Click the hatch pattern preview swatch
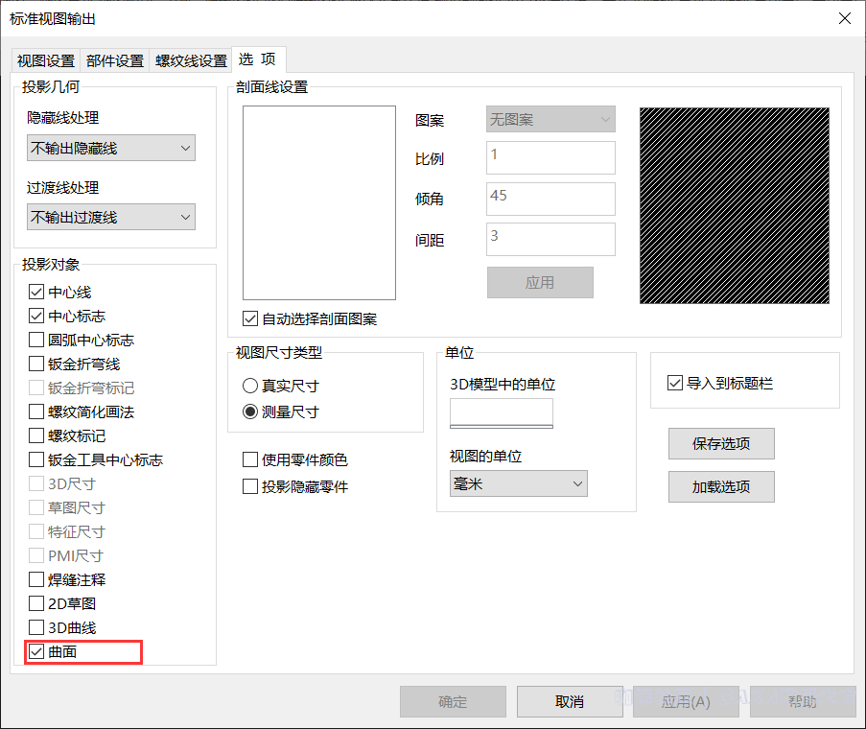Viewport: 866px width, 729px height. pyautogui.click(x=735, y=205)
